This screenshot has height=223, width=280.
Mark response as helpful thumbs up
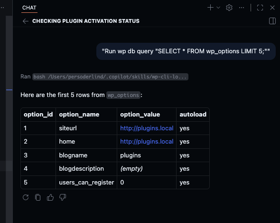click(x=50, y=197)
